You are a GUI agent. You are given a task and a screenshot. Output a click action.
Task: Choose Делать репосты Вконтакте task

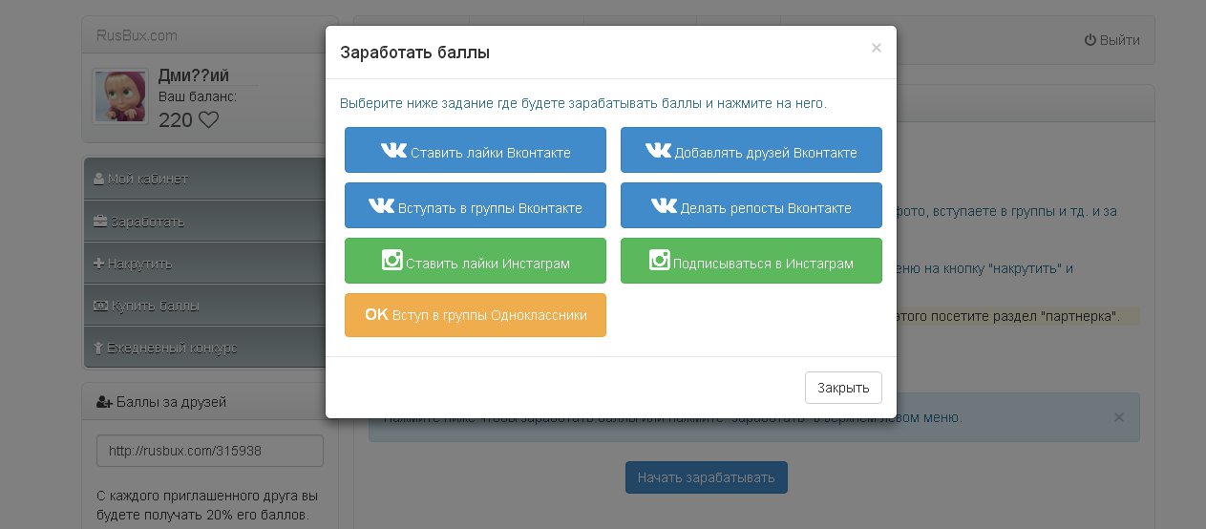point(751,205)
